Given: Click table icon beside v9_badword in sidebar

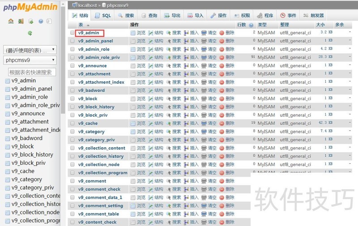Looking at the screenshot, I should [x=8, y=138].
